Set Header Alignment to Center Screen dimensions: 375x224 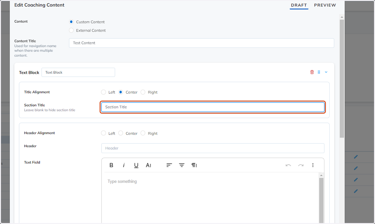coord(121,133)
